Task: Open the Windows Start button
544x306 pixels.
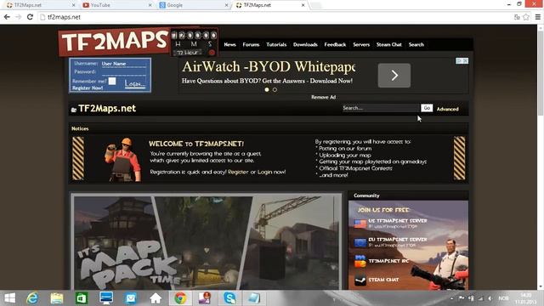Action: coord(9,298)
